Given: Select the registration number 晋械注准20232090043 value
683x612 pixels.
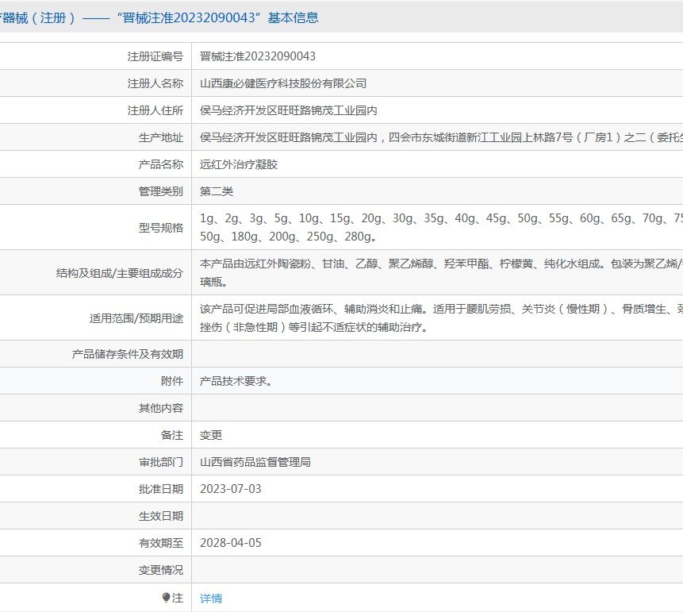Looking at the screenshot, I should tap(258, 56).
